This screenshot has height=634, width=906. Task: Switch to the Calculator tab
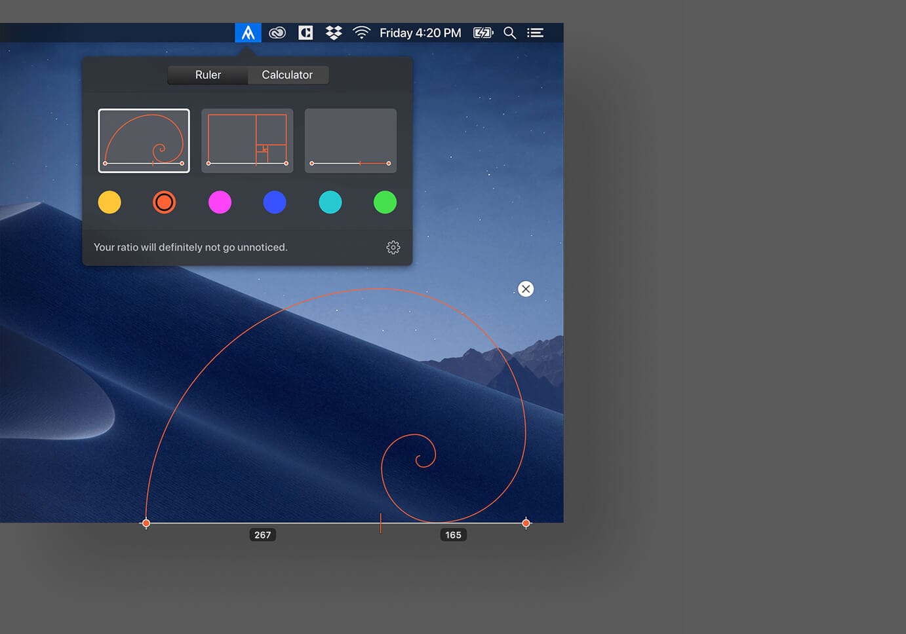point(287,75)
